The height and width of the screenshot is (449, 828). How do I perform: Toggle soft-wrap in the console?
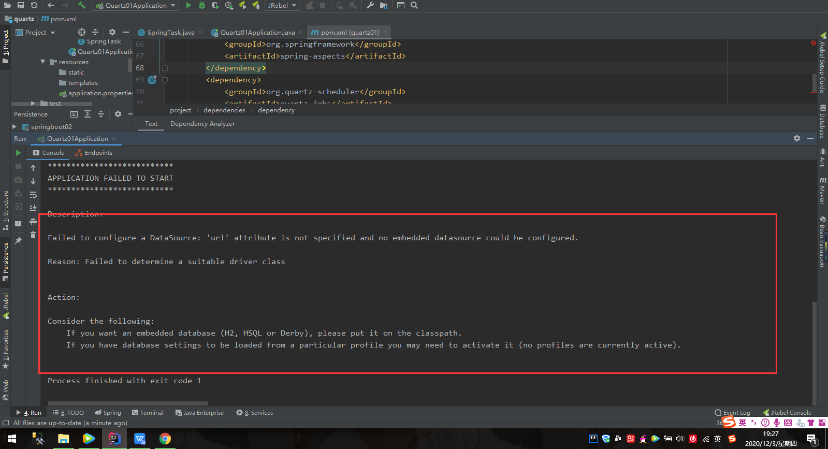33,195
